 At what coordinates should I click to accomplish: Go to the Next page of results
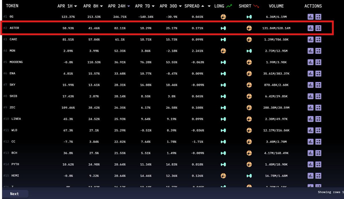[x=14, y=194]
